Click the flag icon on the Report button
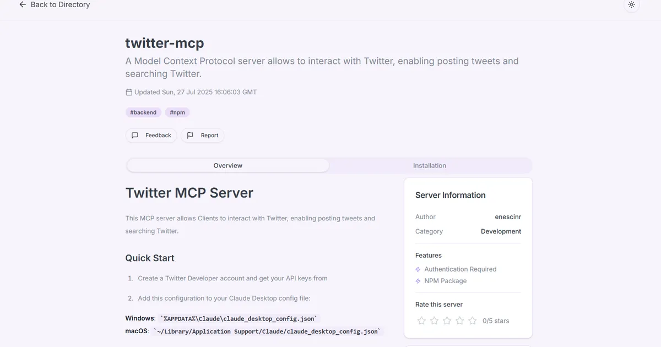Image resolution: width=661 pixels, height=347 pixels. (189, 135)
